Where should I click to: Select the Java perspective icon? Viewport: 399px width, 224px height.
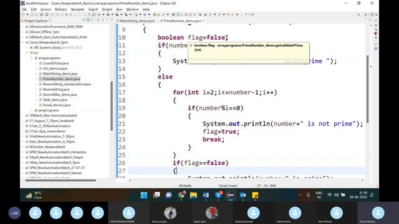pyautogui.click(x=372, y=15)
